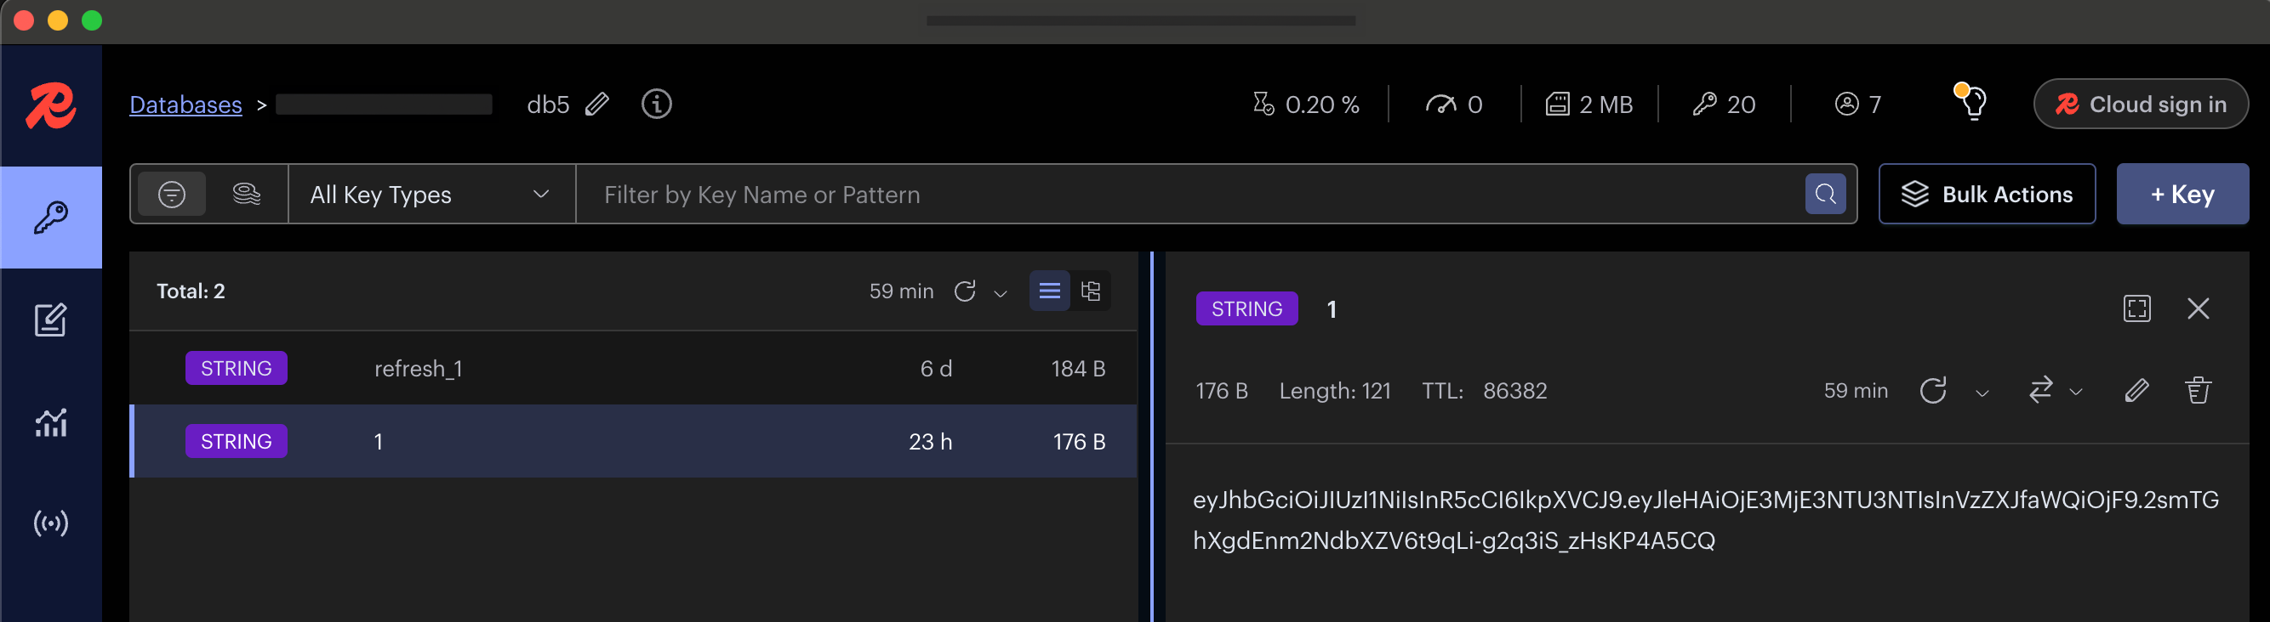Open the All Key Types dropdown
Image resolution: width=2270 pixels, height=622 pixels.
pos(432,194)
